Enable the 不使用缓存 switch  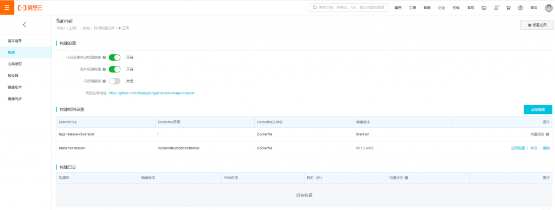(115, 81)
